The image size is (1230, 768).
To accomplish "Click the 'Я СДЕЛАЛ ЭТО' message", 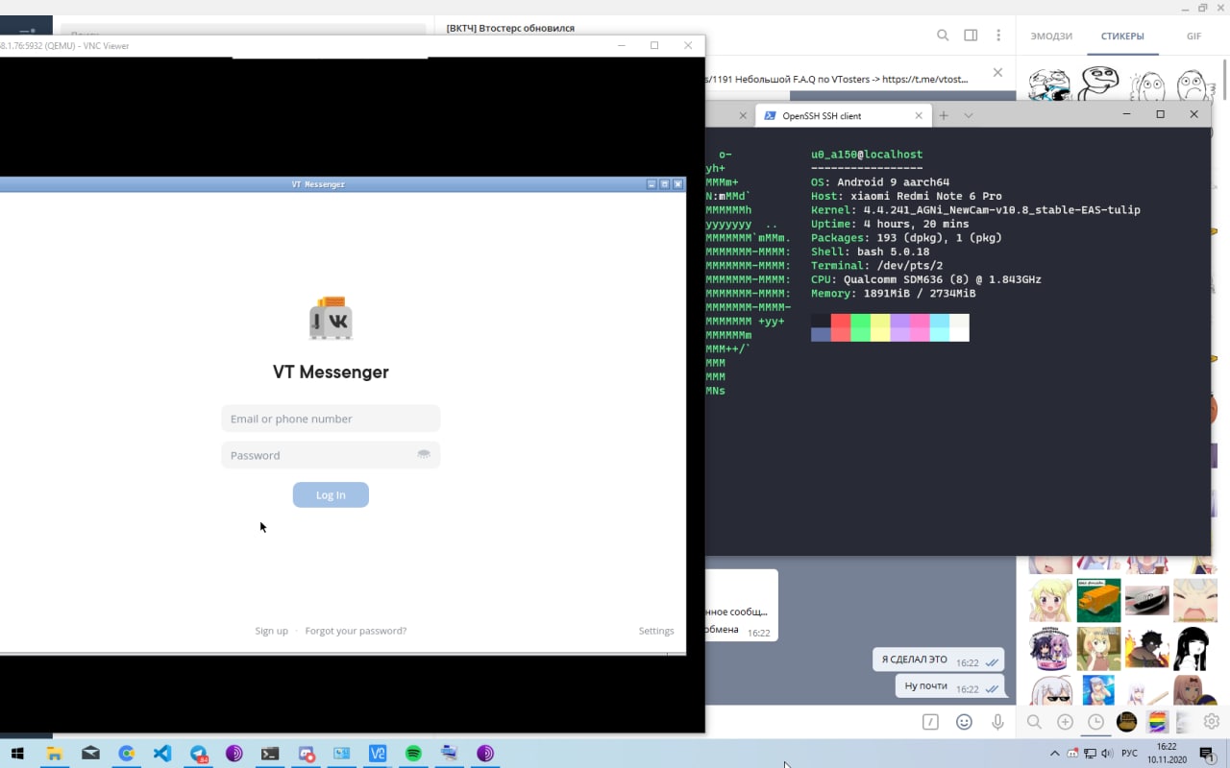I will point(938,660).
